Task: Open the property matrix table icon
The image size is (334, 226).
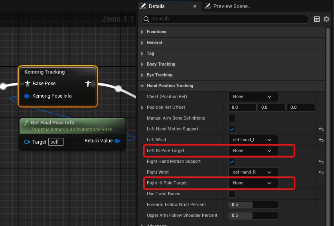Action: 317,19
